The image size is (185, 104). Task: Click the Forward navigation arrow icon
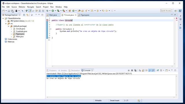[x=112, y=11]
